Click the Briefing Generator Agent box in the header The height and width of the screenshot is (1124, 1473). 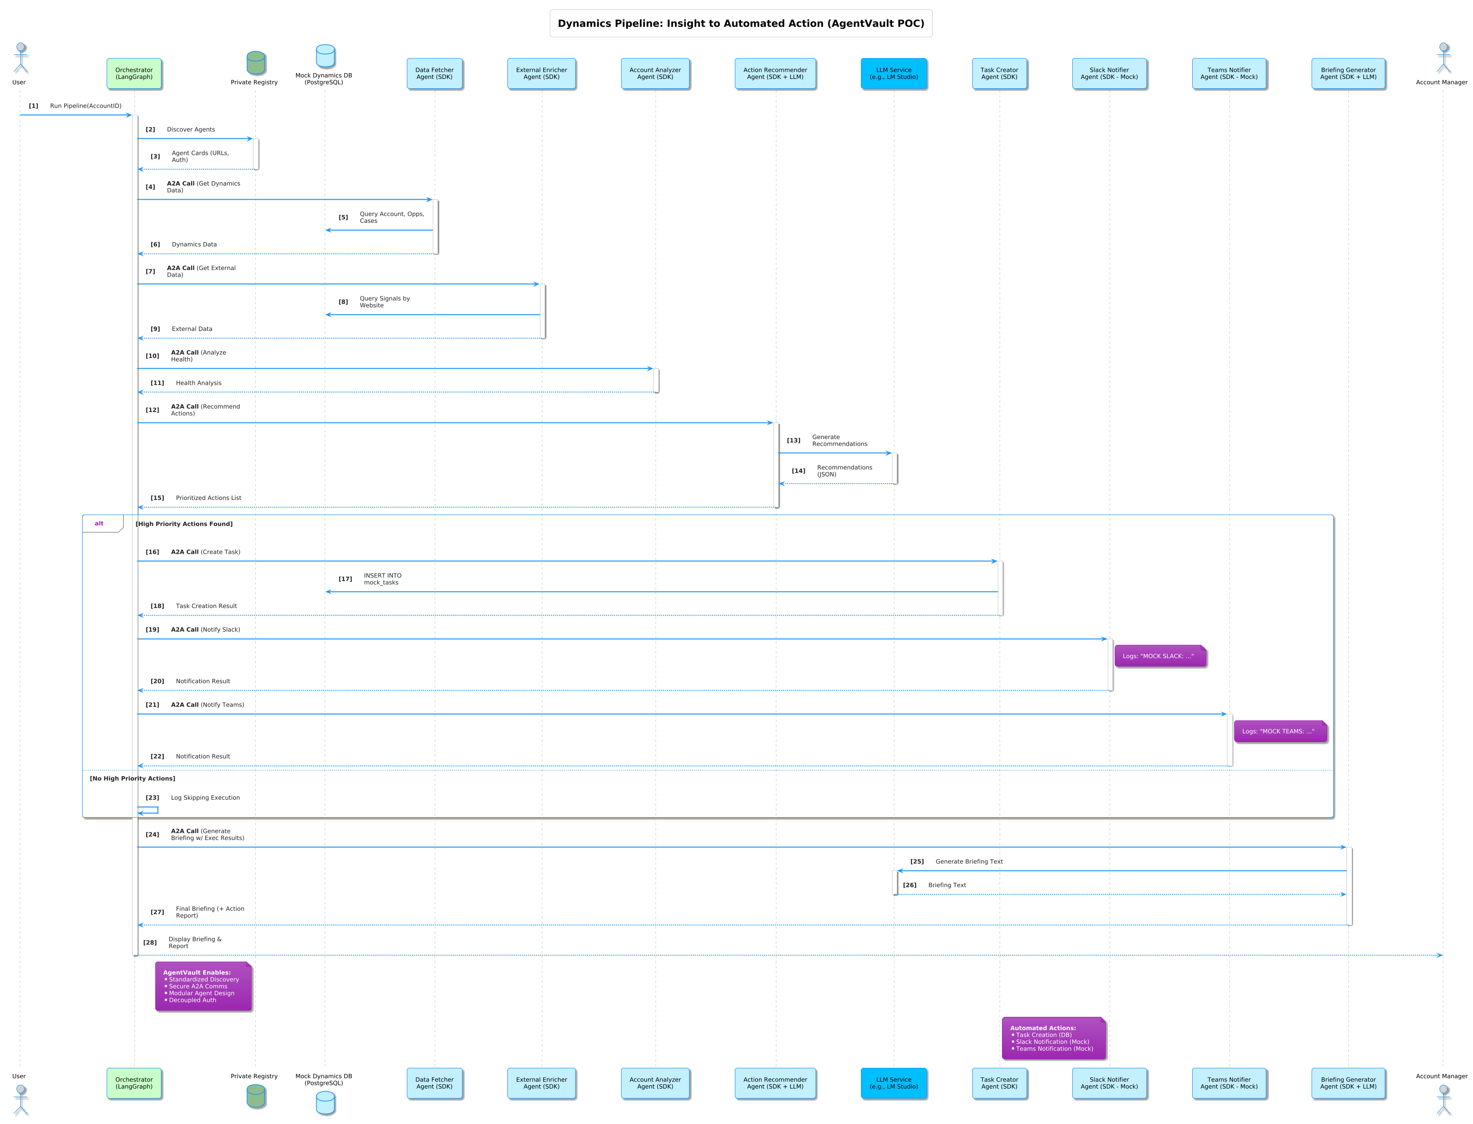(1348, 74)
